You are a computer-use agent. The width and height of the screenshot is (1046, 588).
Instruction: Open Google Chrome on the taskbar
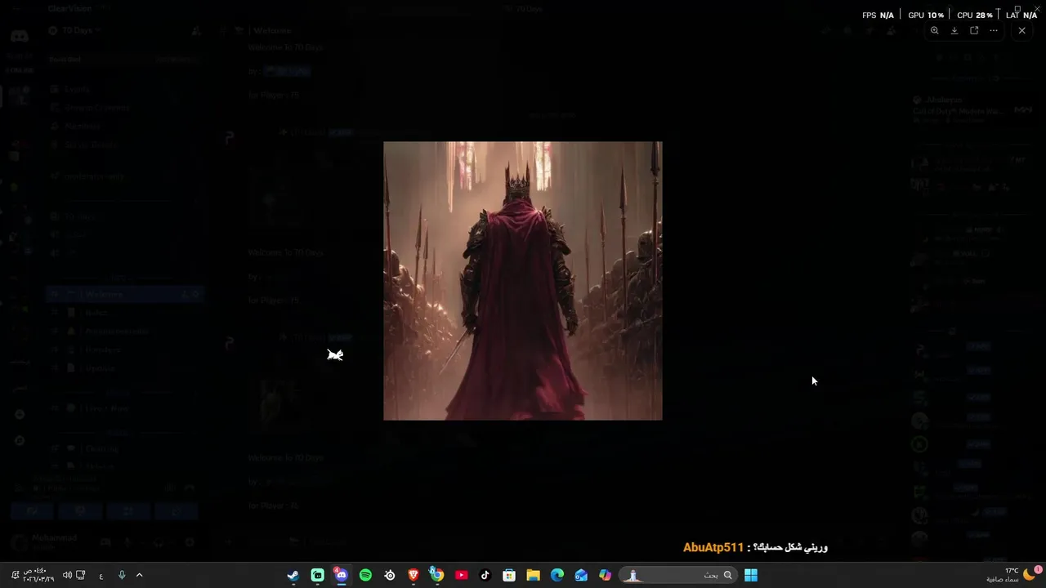click(x=437, y=575)
